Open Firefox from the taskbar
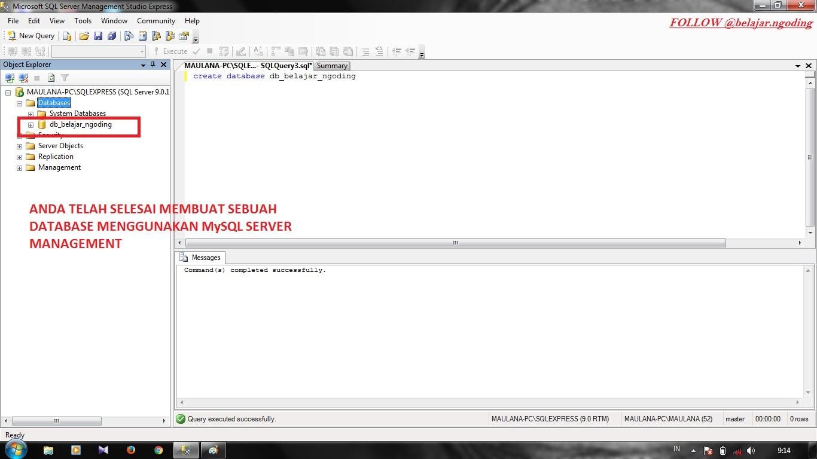Viewport: 817px width, 459px height. coord(130,450)
